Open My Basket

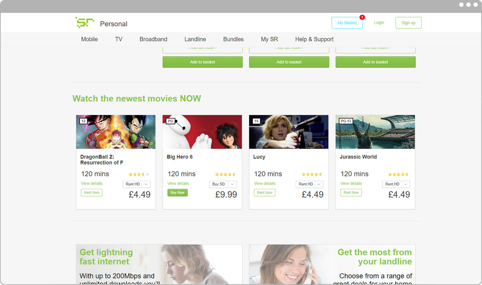coord(347,23)
